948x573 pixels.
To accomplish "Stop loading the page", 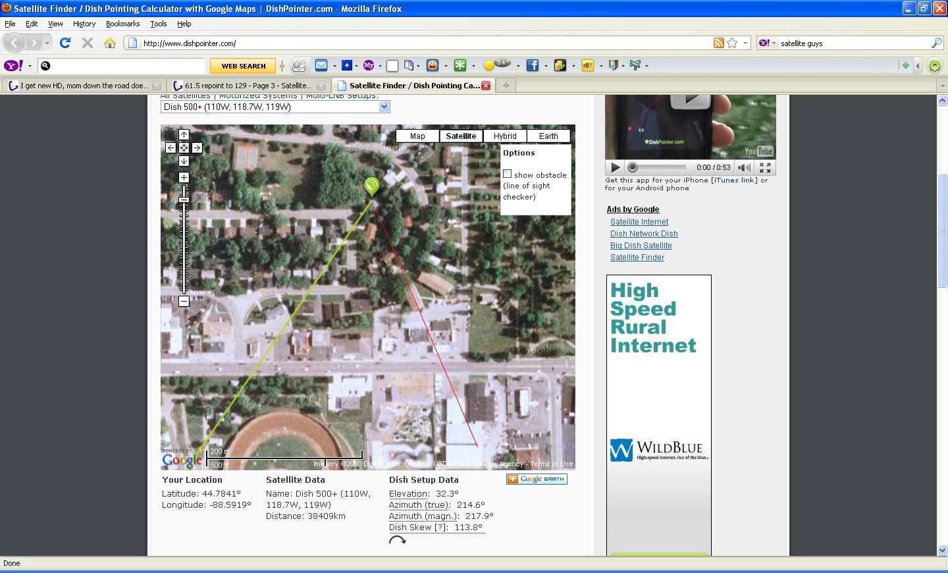I will point(87,43).
